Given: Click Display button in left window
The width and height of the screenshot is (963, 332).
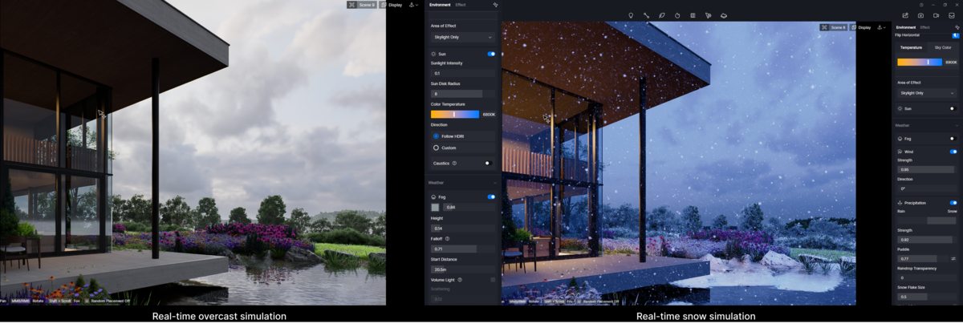Looking at the screenshot, I should [x=391, y=5].
